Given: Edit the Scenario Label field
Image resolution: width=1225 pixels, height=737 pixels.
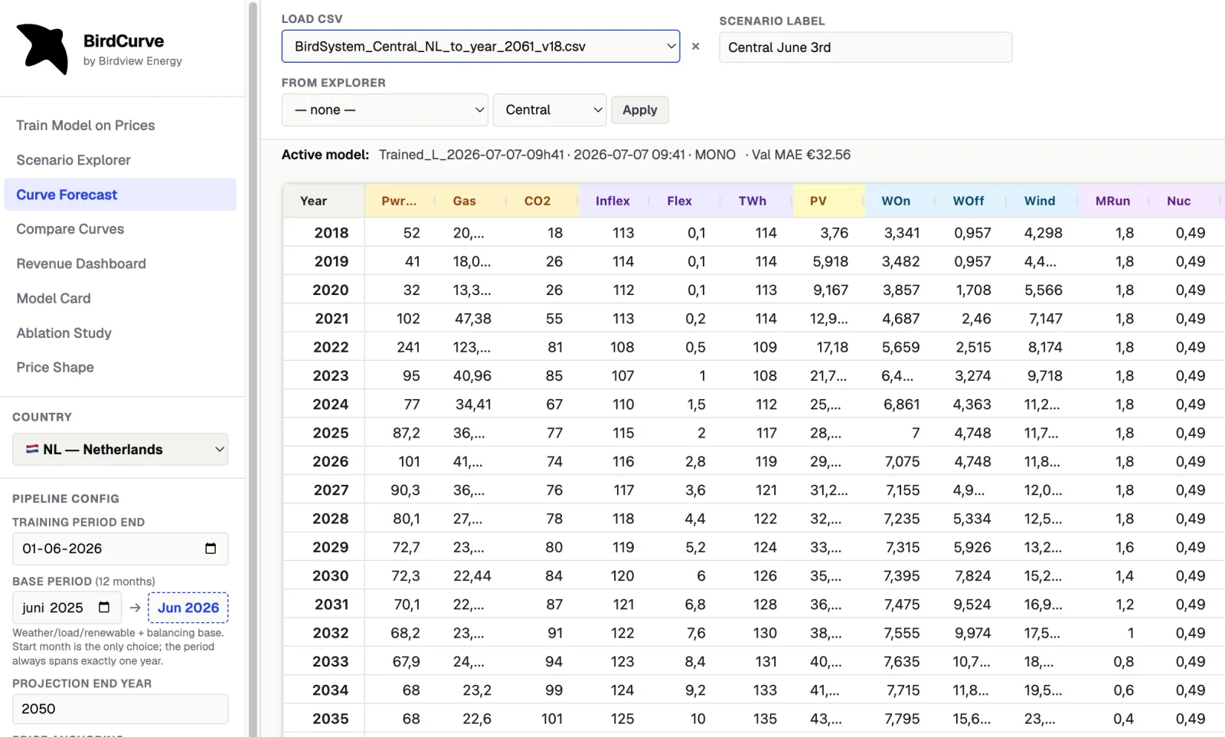Looking at the screenshot, I should [x=865, y=47].
